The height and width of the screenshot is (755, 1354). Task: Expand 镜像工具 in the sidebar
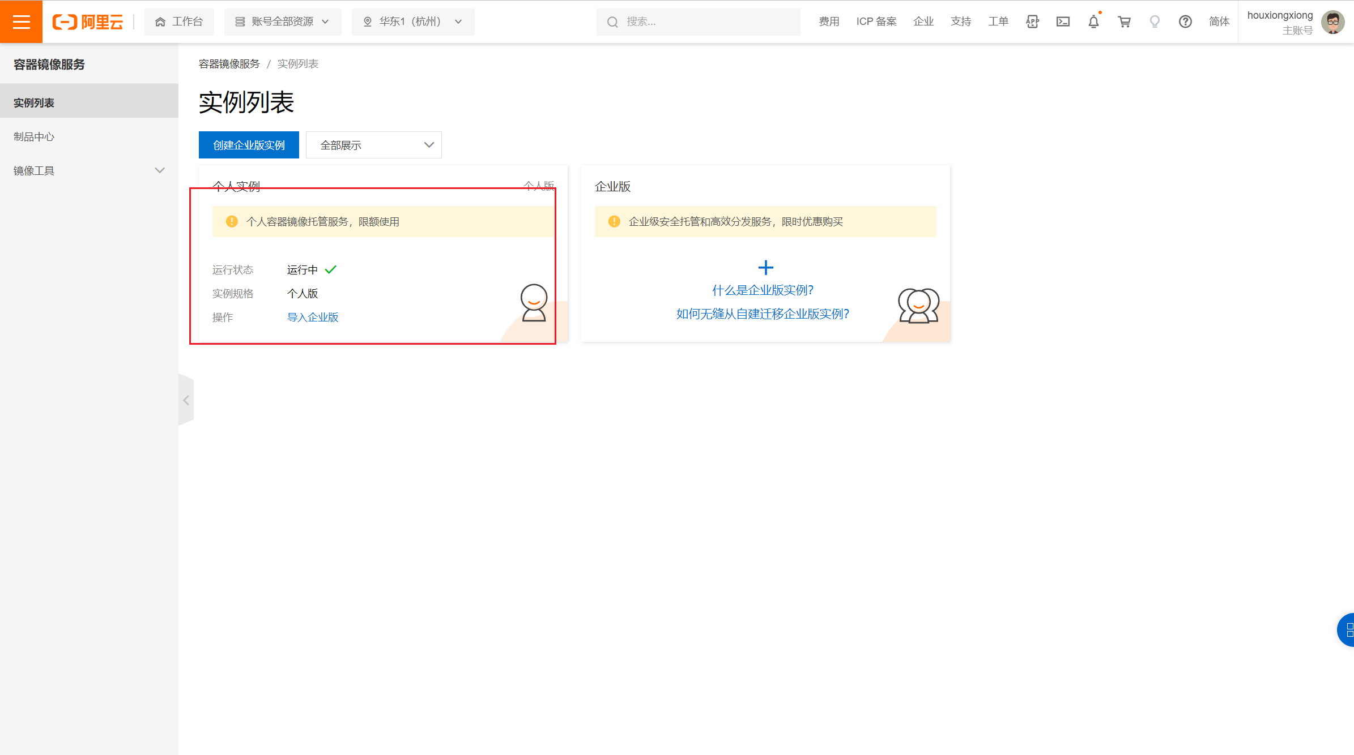click(x=89, y=170)
